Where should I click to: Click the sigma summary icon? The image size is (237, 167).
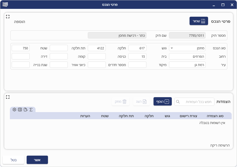click(x=31, y=110)
